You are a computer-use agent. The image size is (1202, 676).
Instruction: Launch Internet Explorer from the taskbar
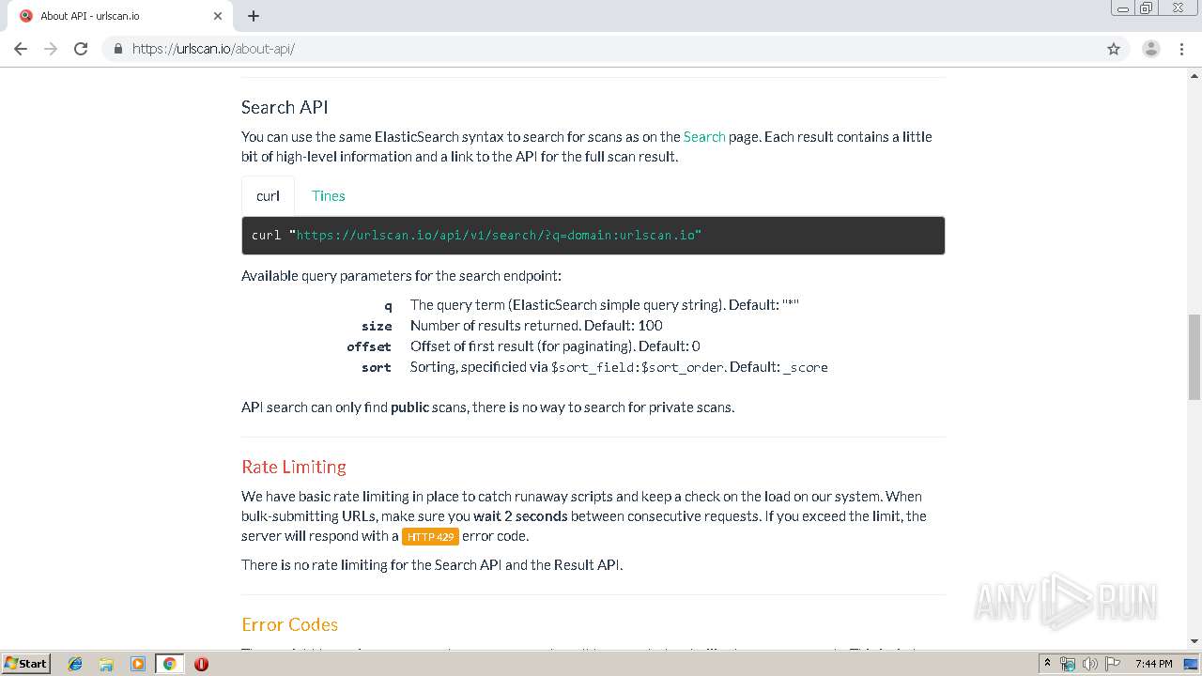pyautogui.click(x=75, y=664)
